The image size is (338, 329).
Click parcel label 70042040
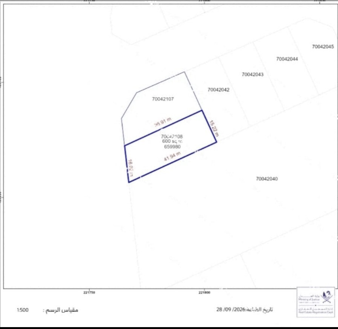[267, 179]
